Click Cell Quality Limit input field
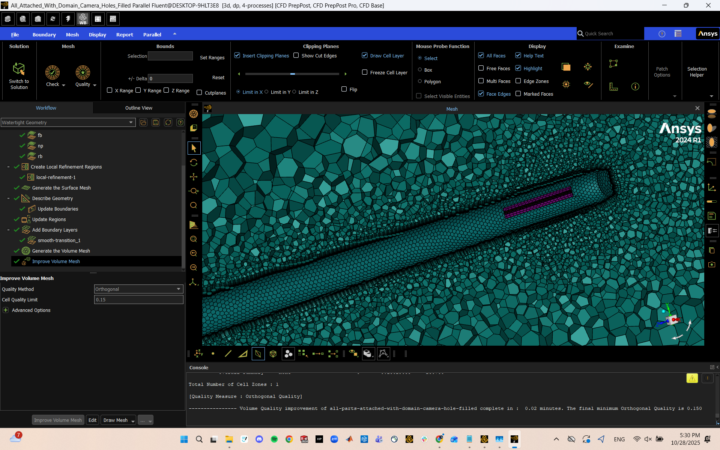This screenshot has width=720, height=450. pos(138,299)
